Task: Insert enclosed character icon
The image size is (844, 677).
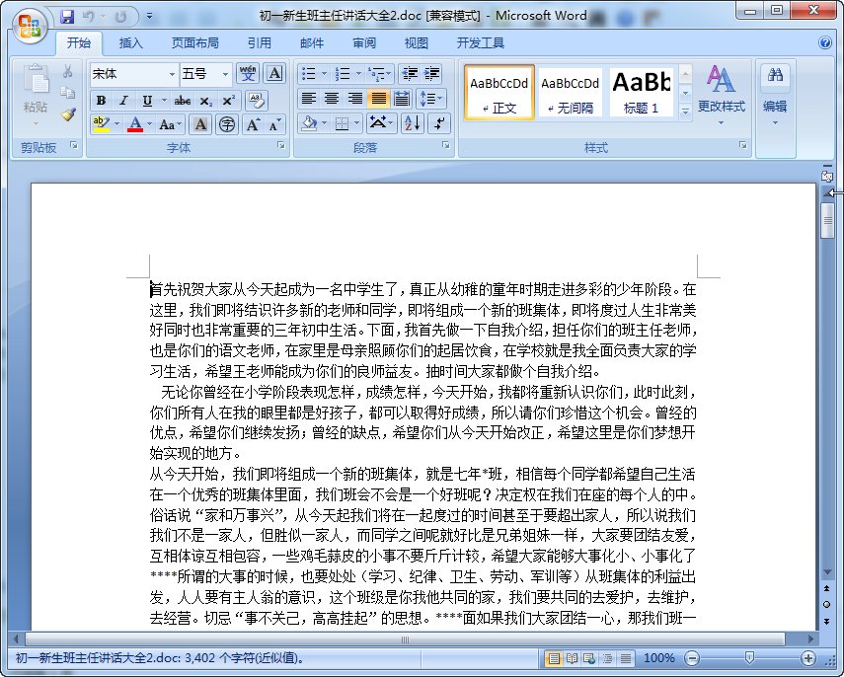Action: [227, 125]
